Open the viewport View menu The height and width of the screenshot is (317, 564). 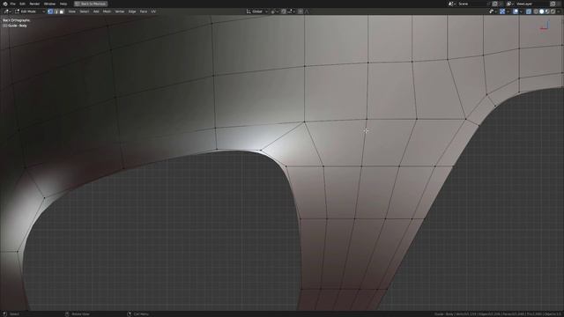(72, 11)
